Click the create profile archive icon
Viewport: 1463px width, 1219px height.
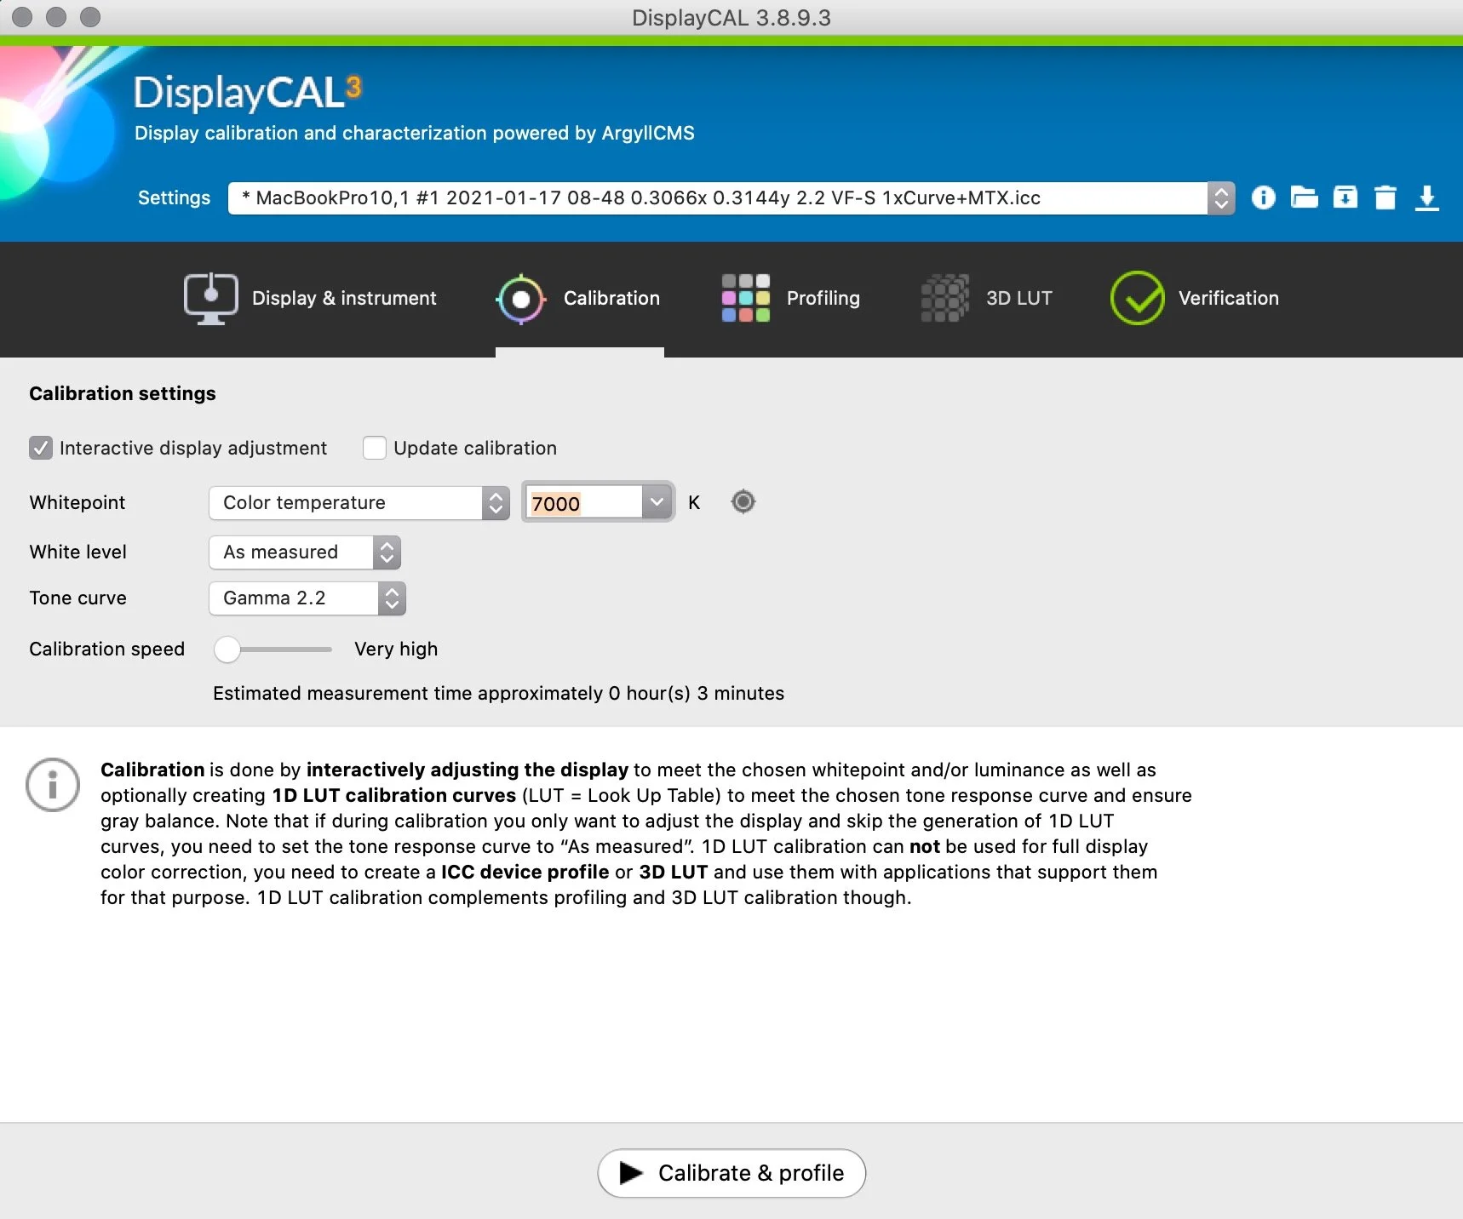coord(1345,197)
